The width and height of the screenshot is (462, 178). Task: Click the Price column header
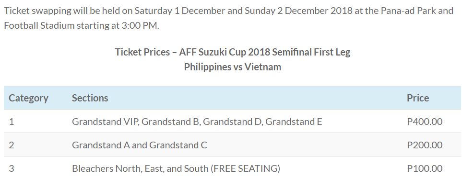(x=418, y=98)
